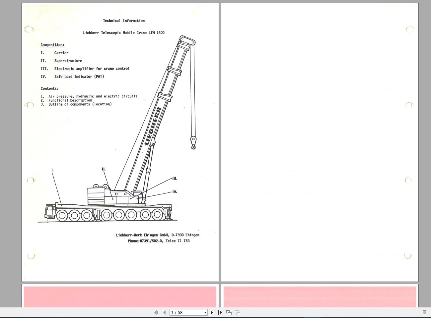
Task: Skip to the last page with double-arrow icon
Action: [x=220, y=312]
